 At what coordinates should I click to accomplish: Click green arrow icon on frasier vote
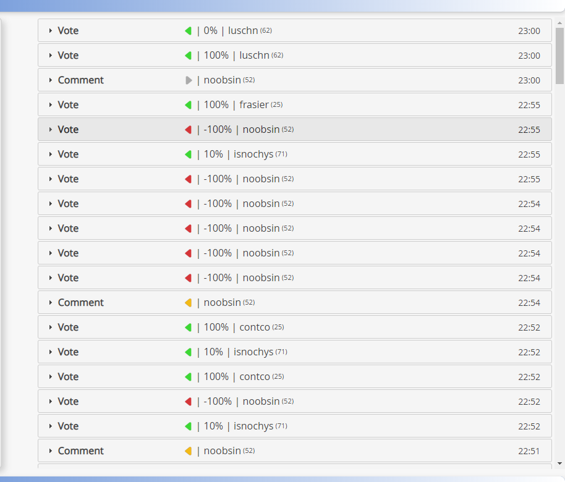coord(188,105)
